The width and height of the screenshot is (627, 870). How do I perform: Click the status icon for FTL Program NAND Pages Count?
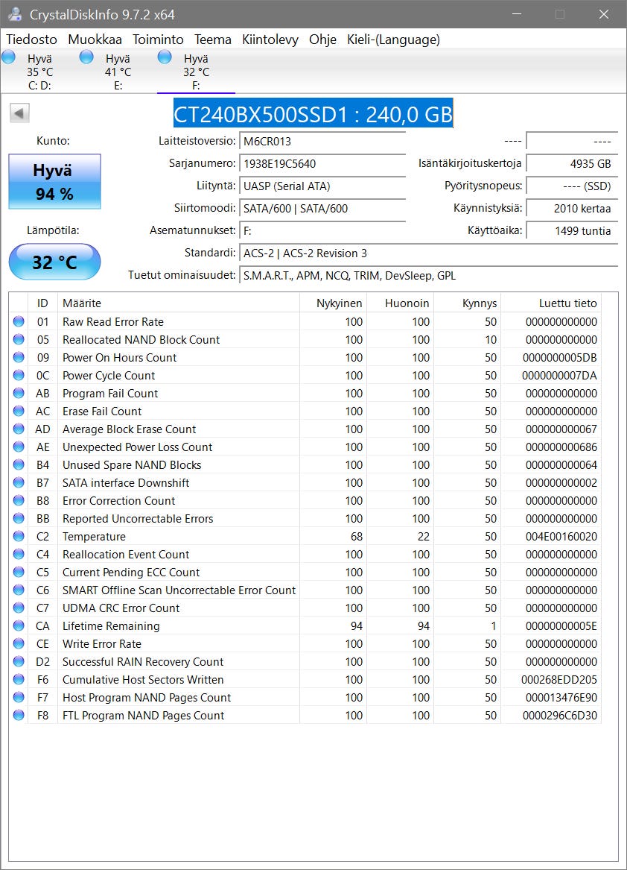click(19, 715)
